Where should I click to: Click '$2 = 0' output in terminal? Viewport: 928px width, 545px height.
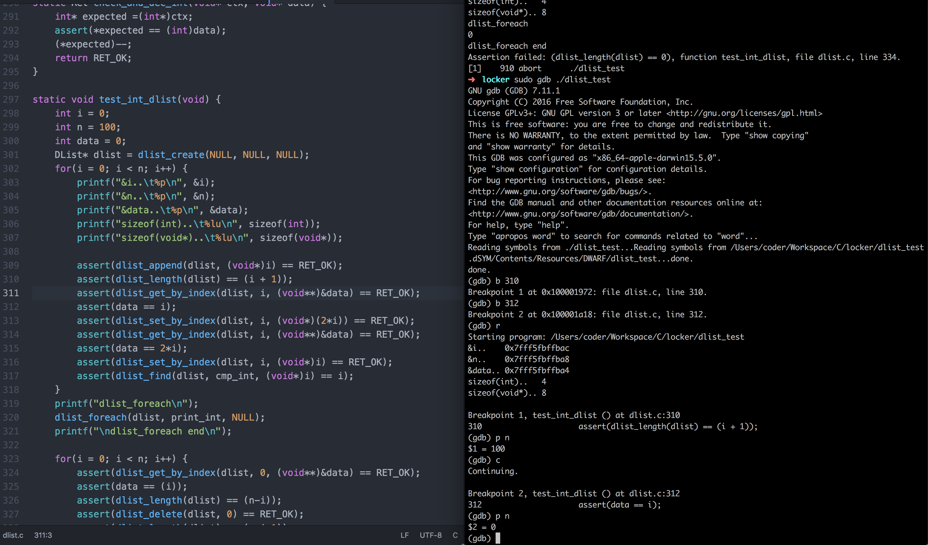click(x=482, y=527)
